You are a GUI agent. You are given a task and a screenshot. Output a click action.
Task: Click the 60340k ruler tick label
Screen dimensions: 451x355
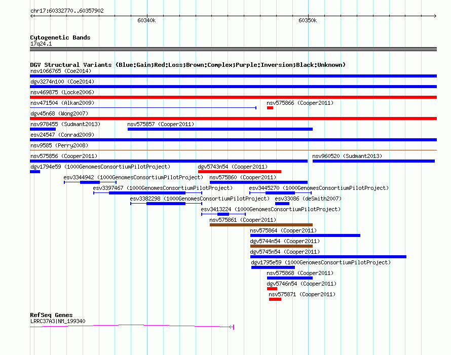146,20
